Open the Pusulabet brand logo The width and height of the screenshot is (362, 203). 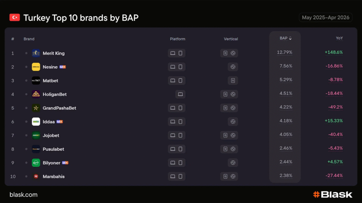point(36,149)
